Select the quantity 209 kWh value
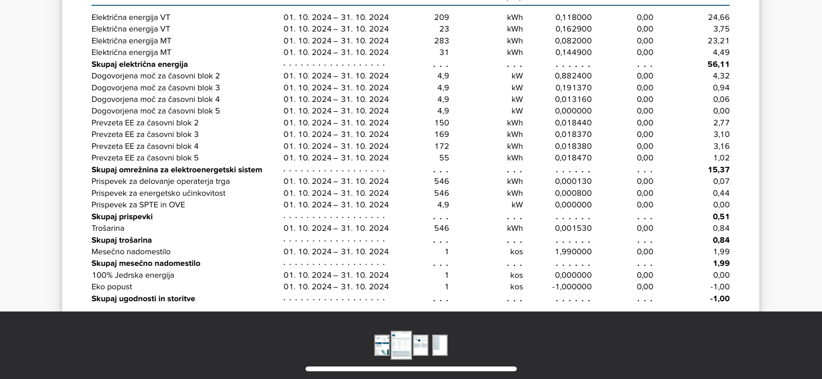The height and width of the screenshot is (379, 822). tap(442, 17)
